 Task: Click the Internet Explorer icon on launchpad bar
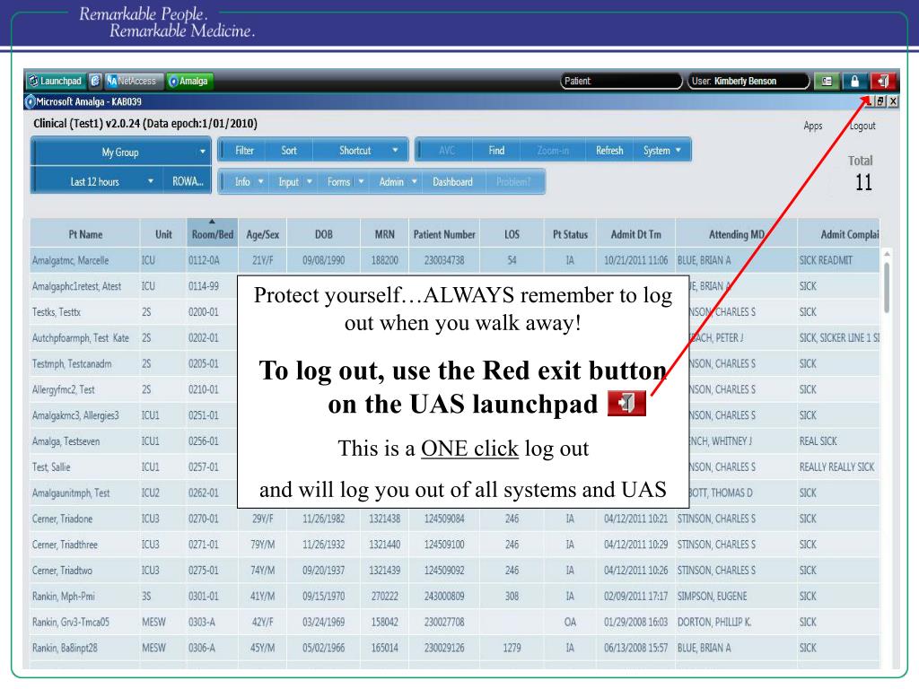[95, 81]
